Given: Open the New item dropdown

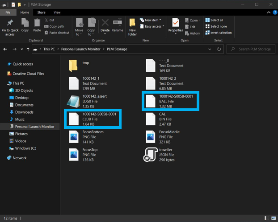Looking at the screenshot, I should click(151, 20).
